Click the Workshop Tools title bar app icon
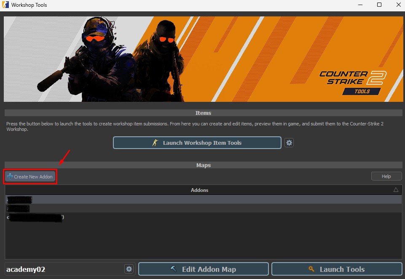Image resolution: width=405 pixels, height=279 pixels. click(x=5, y=5)
